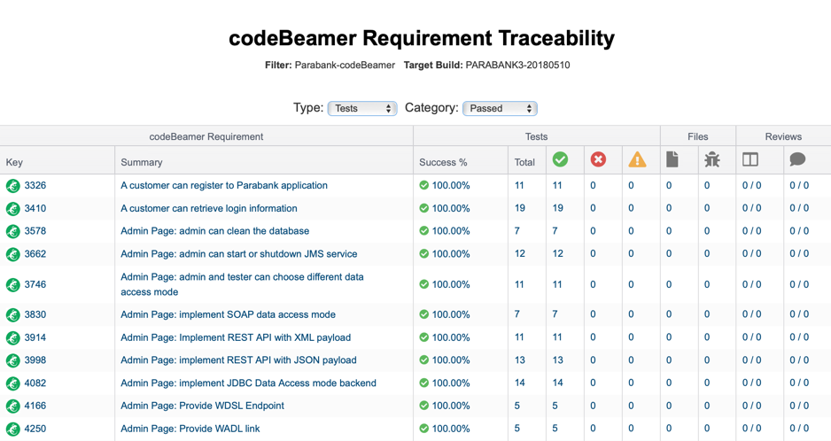Click the codeBeamer icon beside key 4082
The image size is (831, 441).
[13, 383]
